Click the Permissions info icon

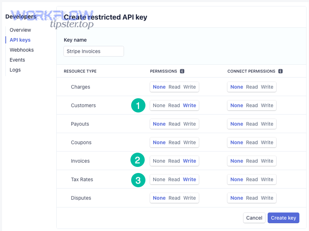coord(182,71)
